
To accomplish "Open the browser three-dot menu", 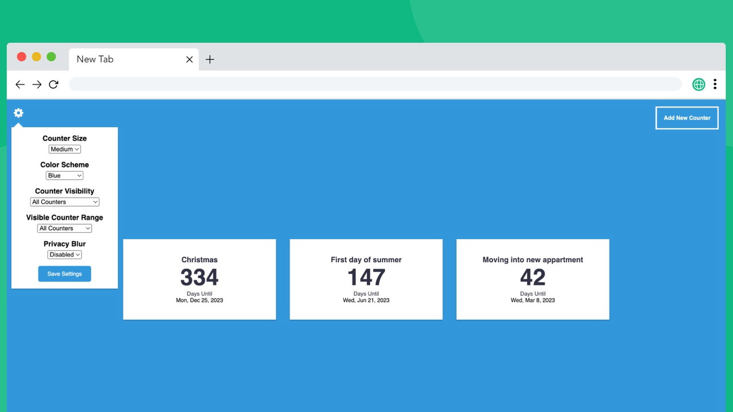I will pos(715,85).
